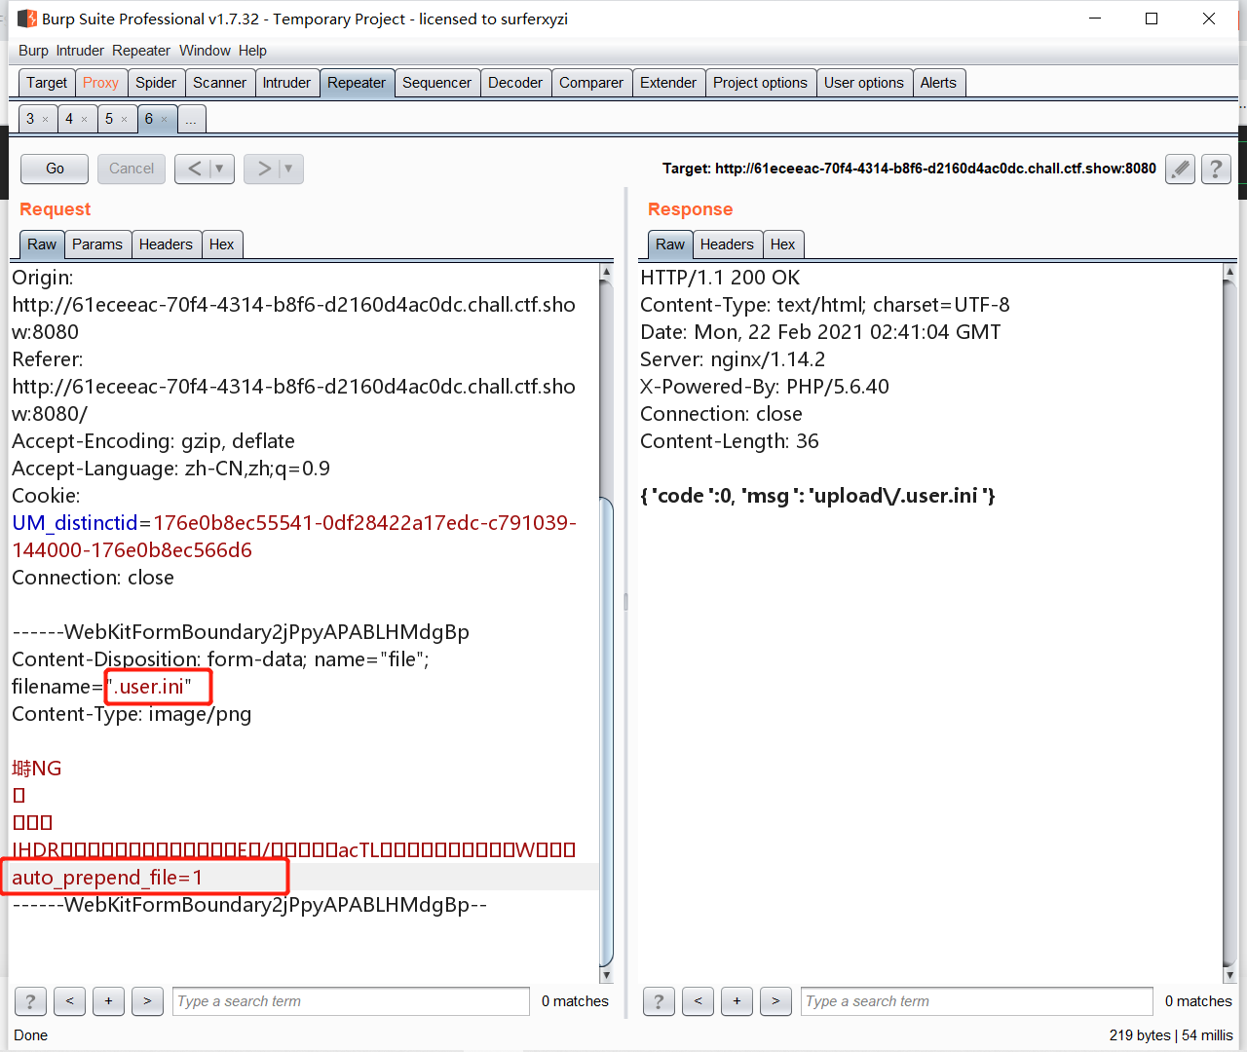Switch response view to Headers tab
Screen dimensions: 1247x1052
click(x=727, y=244)
